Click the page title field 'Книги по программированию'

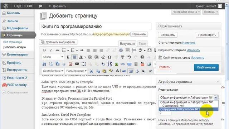click(x=95, y=27)
